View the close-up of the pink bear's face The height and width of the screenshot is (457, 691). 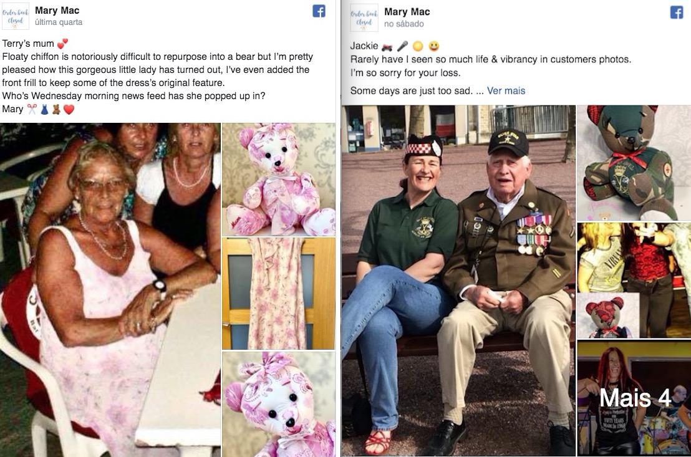(x=279, y=404)
